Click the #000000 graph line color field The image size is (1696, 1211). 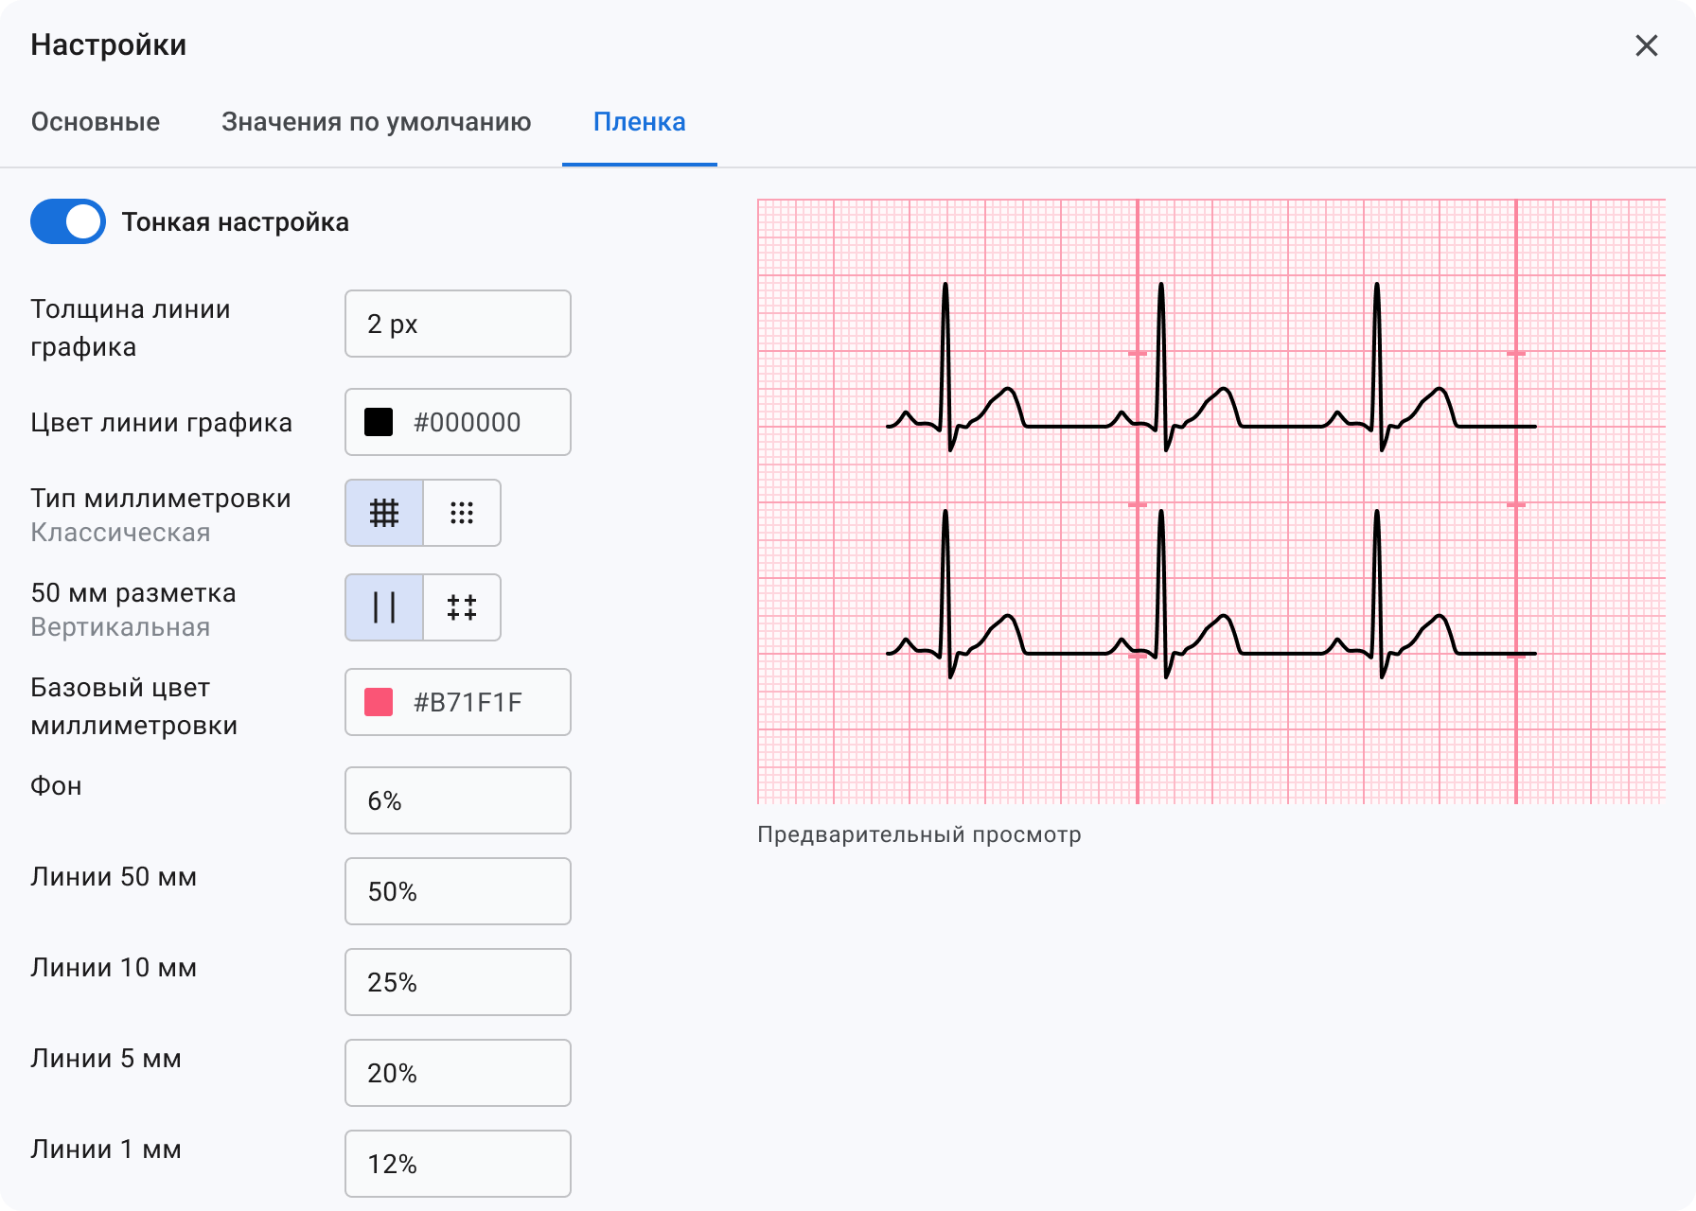click(x=458, y=422)
